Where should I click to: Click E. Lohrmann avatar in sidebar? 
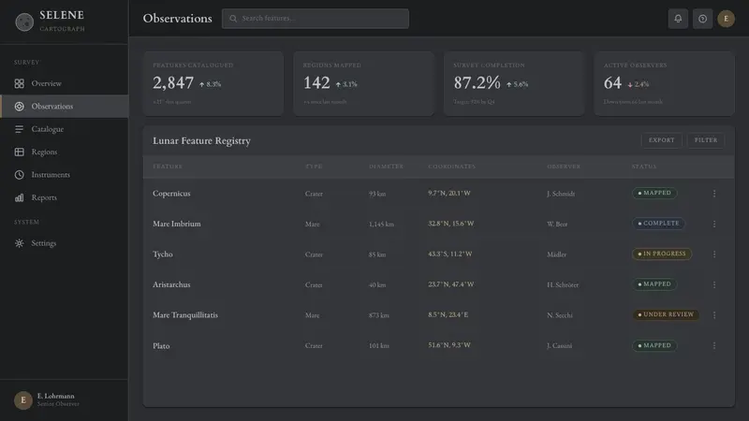(x=22, y=400)
